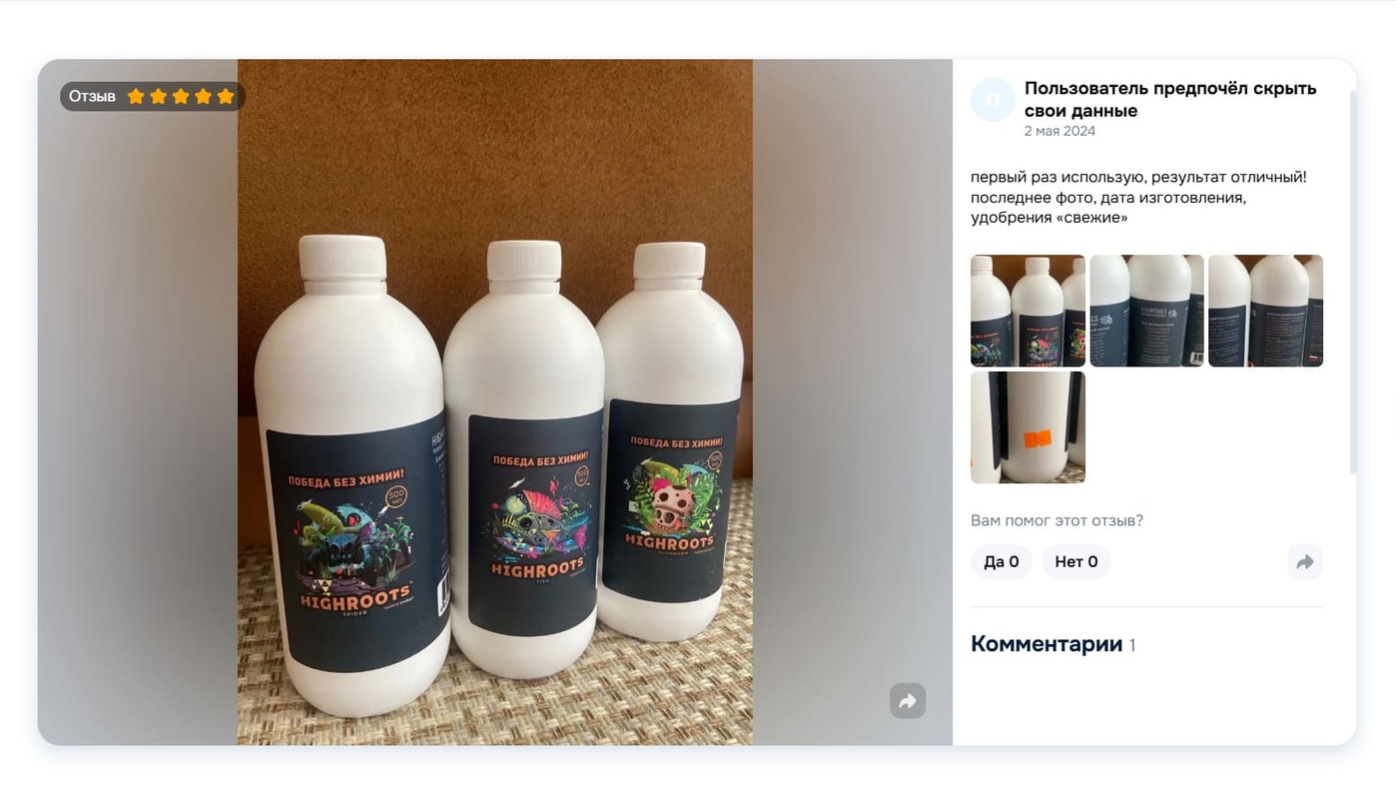
Task: Mark the review helpful with Да 0
Action: 1002,561
